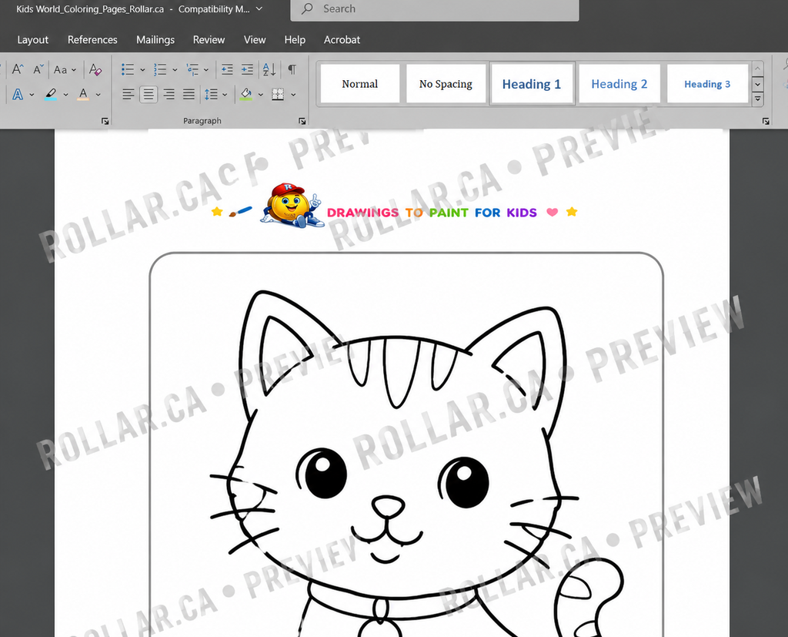Shrink font size with the decrease button
The height and width of the screenshot is (637, 788).
(x=38, y=69)
